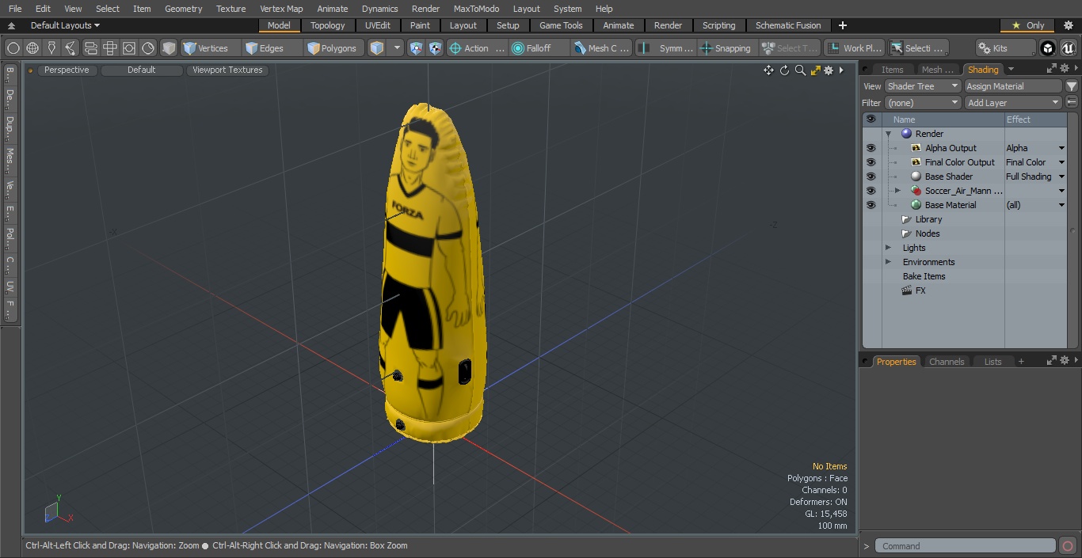Click the path selection tool icon
Image resolution: width=1082 pixels, height=558 pixels.
pyautogui.click(x=70, y=48)
